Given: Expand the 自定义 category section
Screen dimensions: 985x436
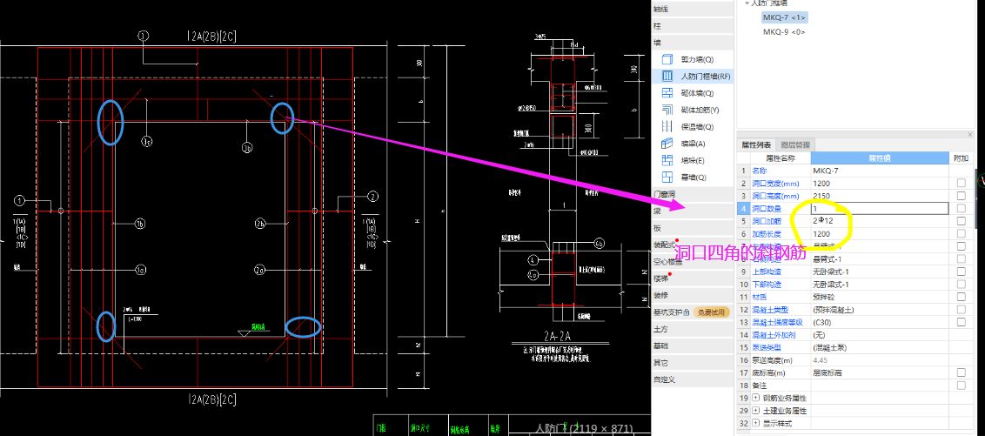Looking at the screenshot, I should point(693,380).
